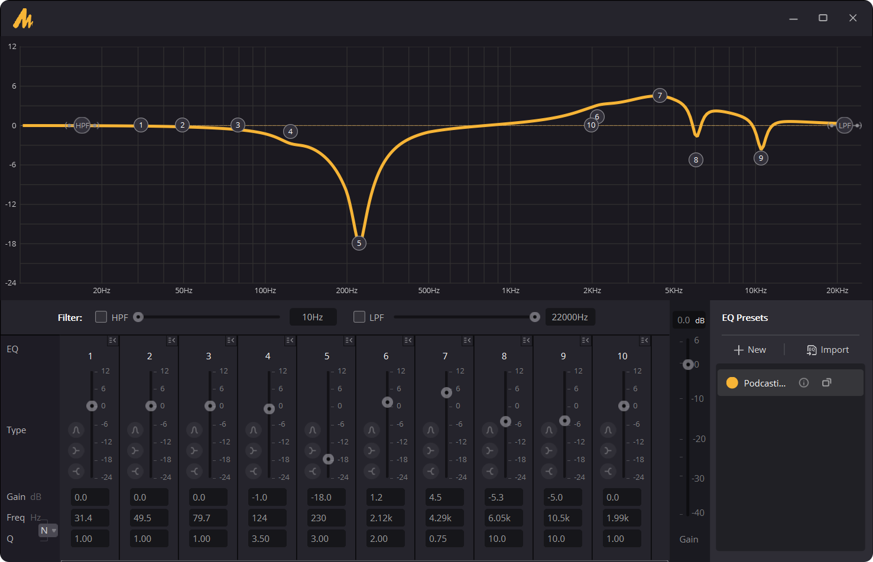Click the band 4 Freq input field
Screen dimensions: 873x562
pos(267,518)
